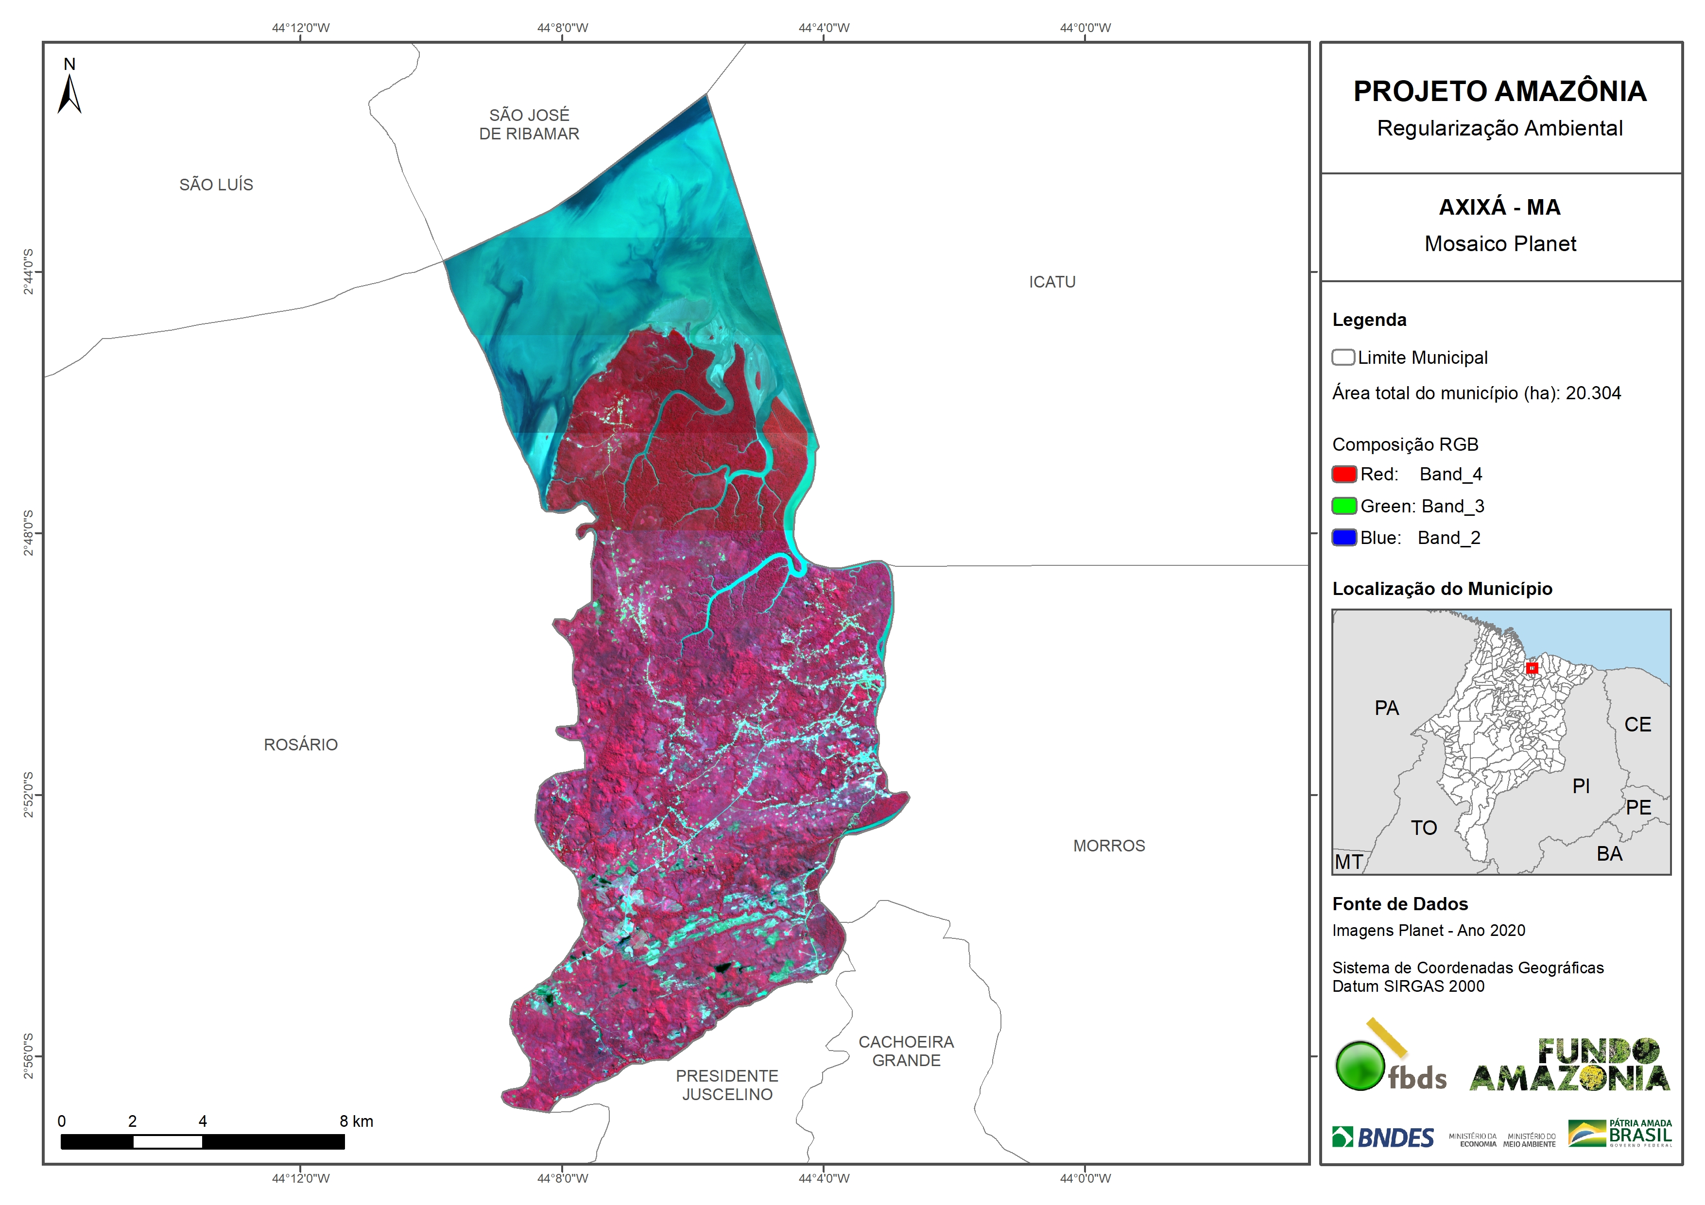
Task: Click the red Band_4 color swatch
Action: coord(1344,474)
